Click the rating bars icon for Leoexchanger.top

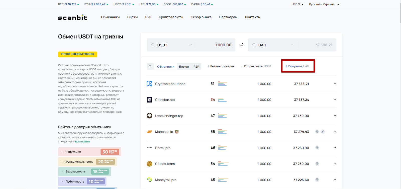[x=222, y=116]
